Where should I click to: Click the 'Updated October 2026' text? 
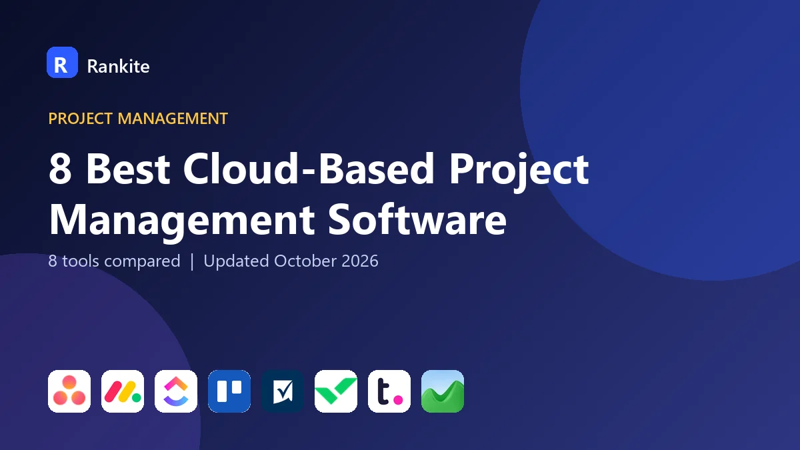291,261
